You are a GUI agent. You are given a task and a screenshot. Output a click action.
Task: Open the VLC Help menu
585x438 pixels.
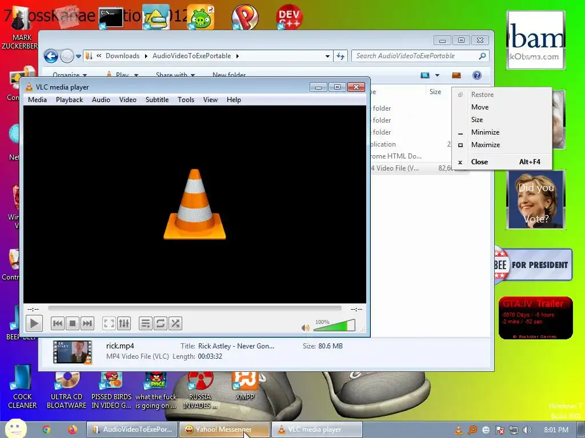click(x=234, y=100)
